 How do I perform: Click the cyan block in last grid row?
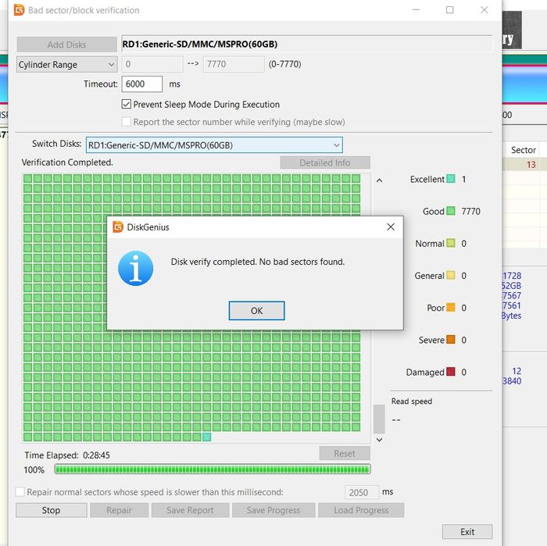click(x=206, y=437)
